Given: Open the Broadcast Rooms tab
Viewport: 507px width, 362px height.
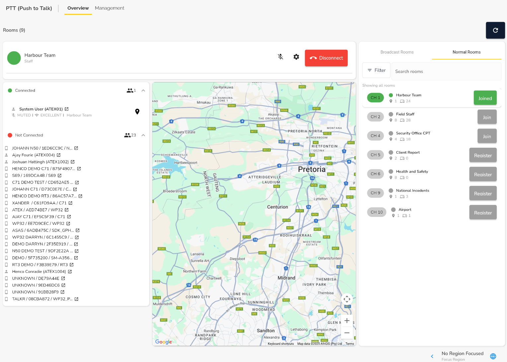Looking at the screenshot, I should click(x=397, y=52).
